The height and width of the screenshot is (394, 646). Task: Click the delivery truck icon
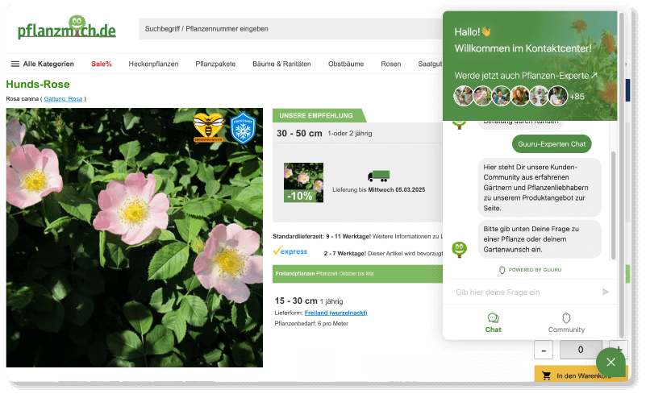pyautogui.click(x=378, y=176)
